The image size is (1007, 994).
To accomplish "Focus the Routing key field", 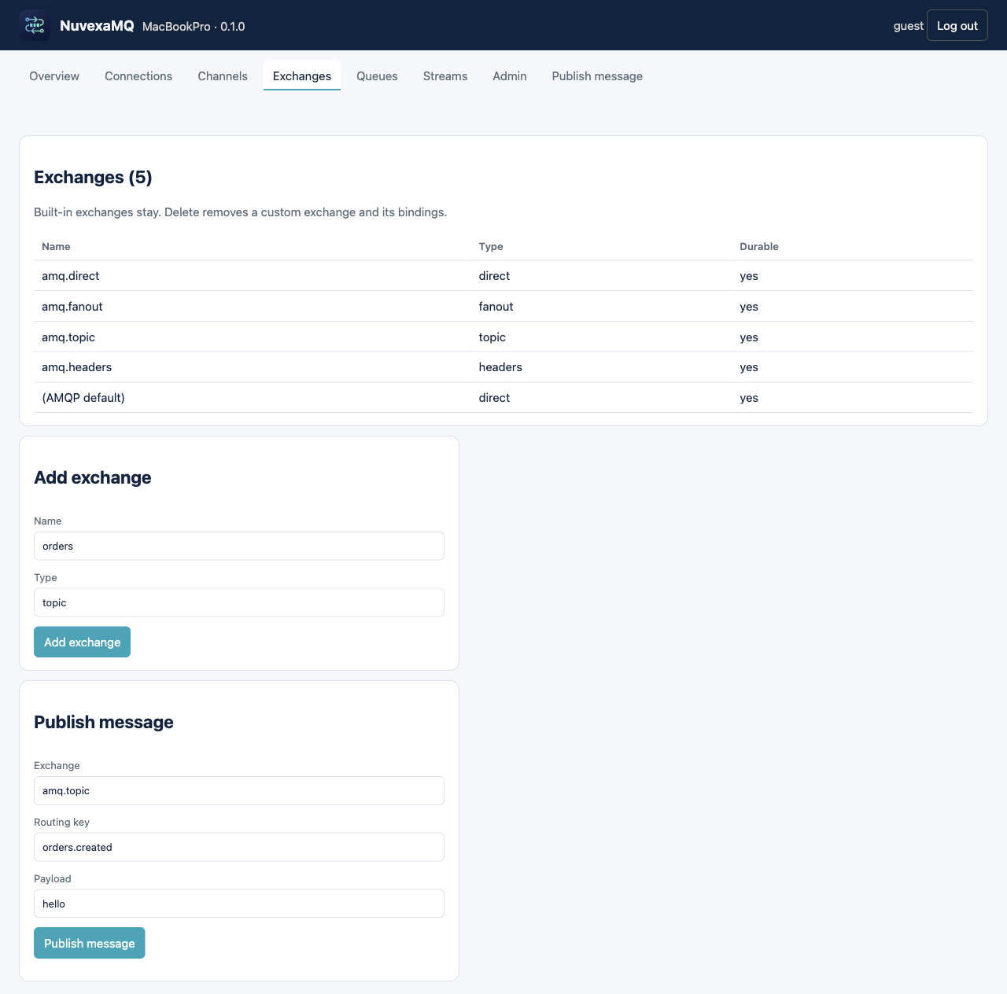I will pyautogui.click(x=239, y=847).
